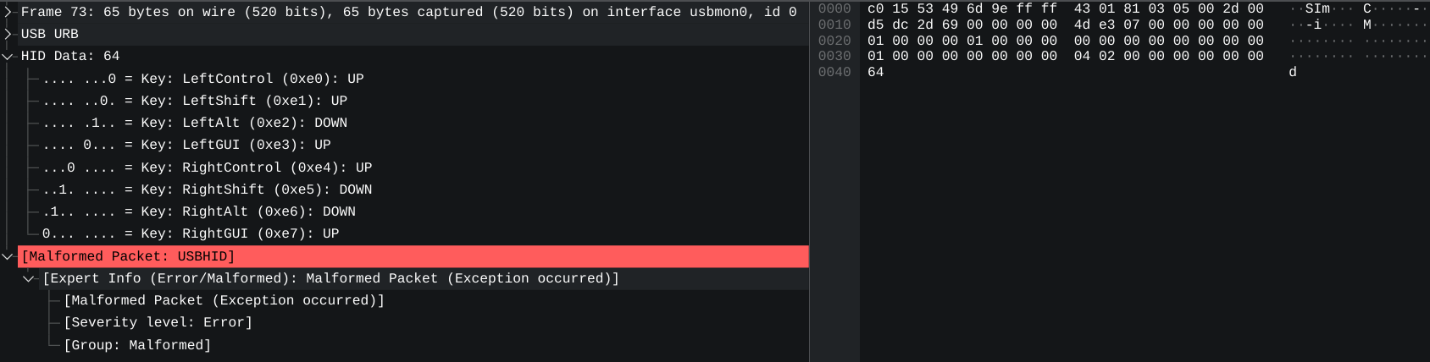Select the LeftGUI (0xe3) key row
1430x362 pixels.
coord(186,145)
